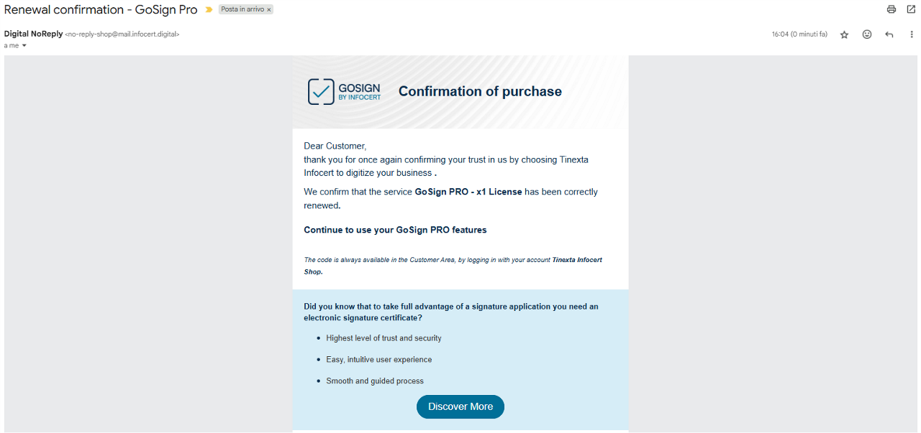Click the 16:04 message timestamp
This screenshot has height=433, width=921.
[x=799, y=34]
